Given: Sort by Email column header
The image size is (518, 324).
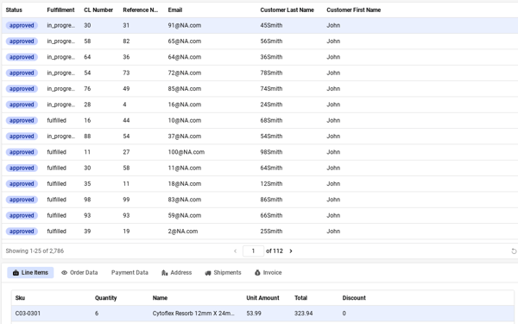Looking at the screenshot, I should (x=175, y=10).
